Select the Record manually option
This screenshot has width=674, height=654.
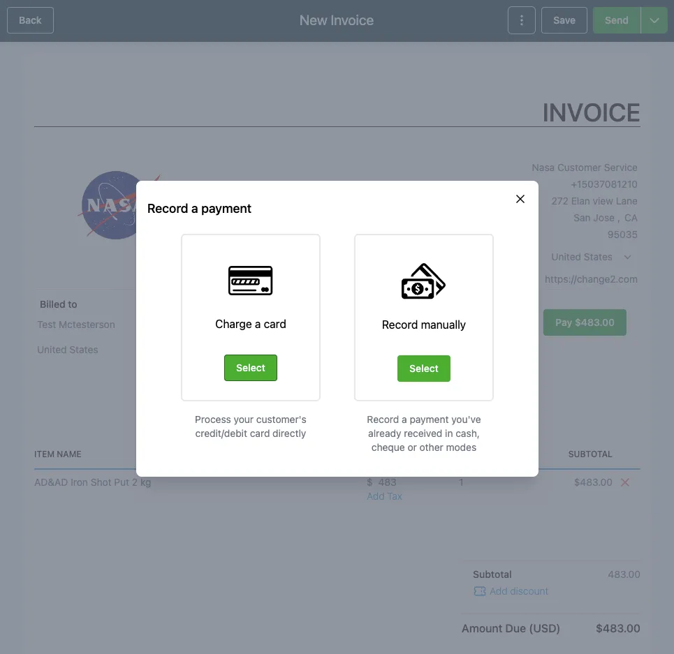pyautogui.click(x=424, y=369)
